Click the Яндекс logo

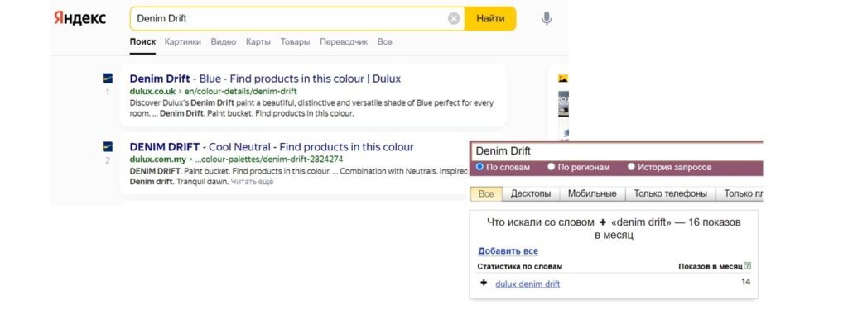pyautogui.click(x=80, y=18)
